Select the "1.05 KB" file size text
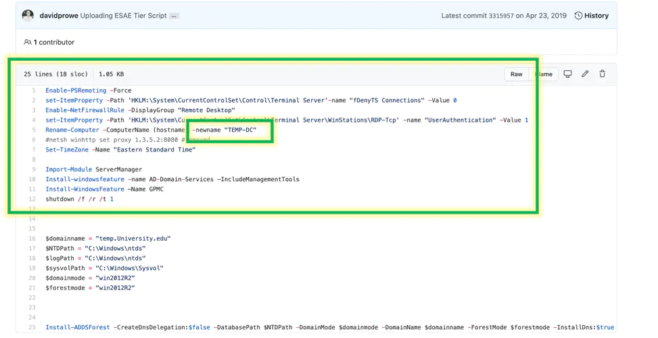 tap(111, 74)
